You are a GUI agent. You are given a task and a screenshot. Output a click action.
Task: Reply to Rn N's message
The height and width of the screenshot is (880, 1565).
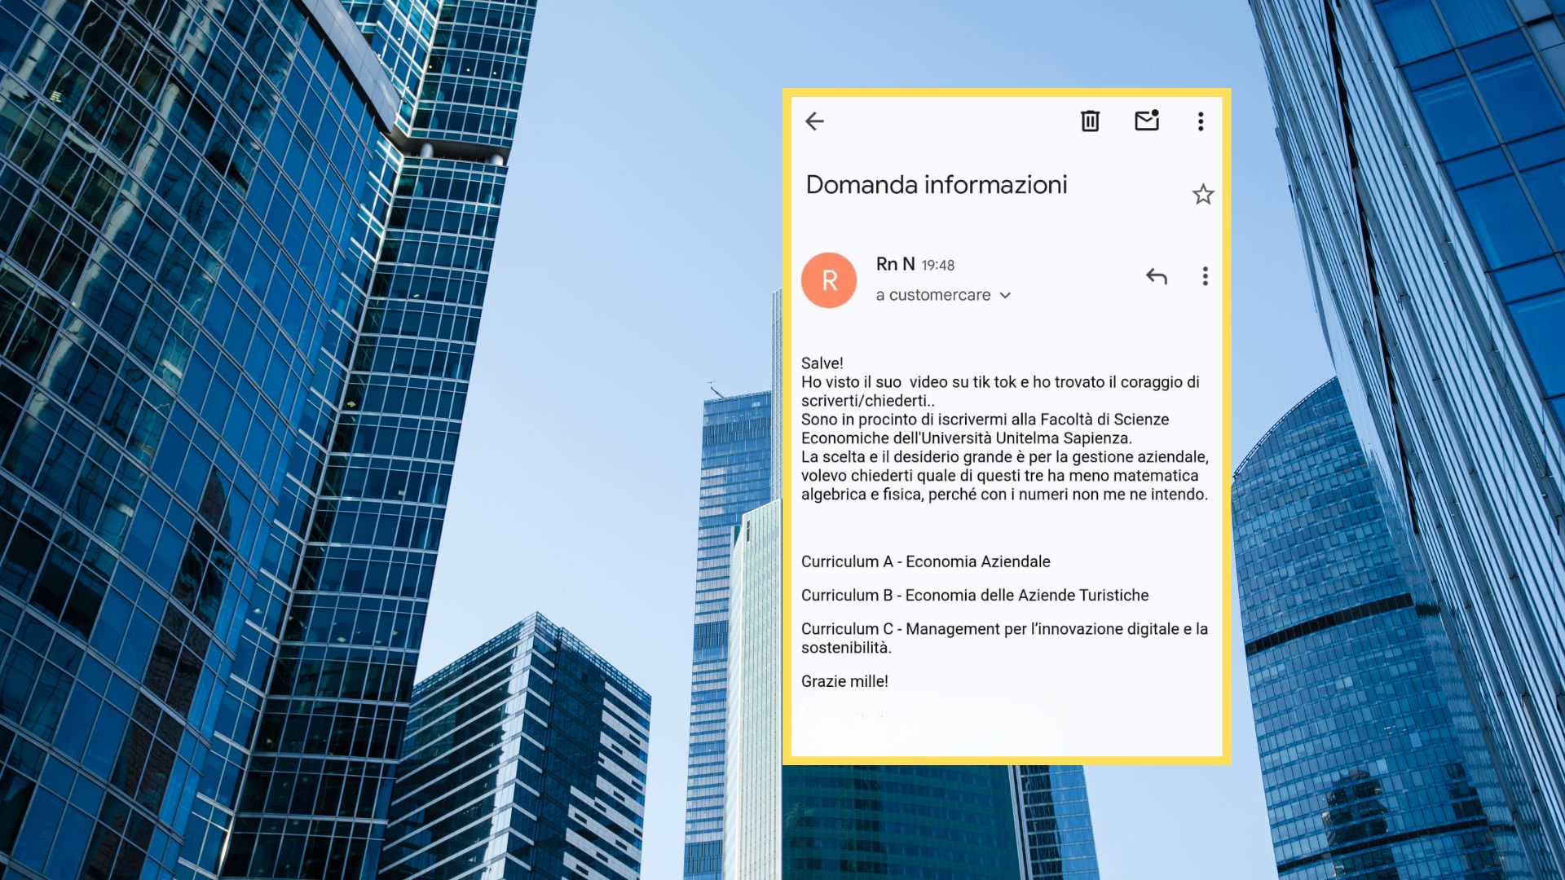[x=1156, y=276]
